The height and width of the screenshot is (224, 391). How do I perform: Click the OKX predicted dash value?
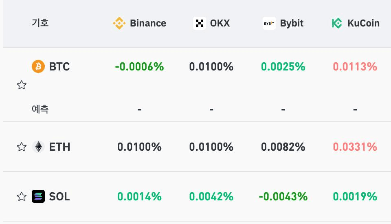pos(211,109)
